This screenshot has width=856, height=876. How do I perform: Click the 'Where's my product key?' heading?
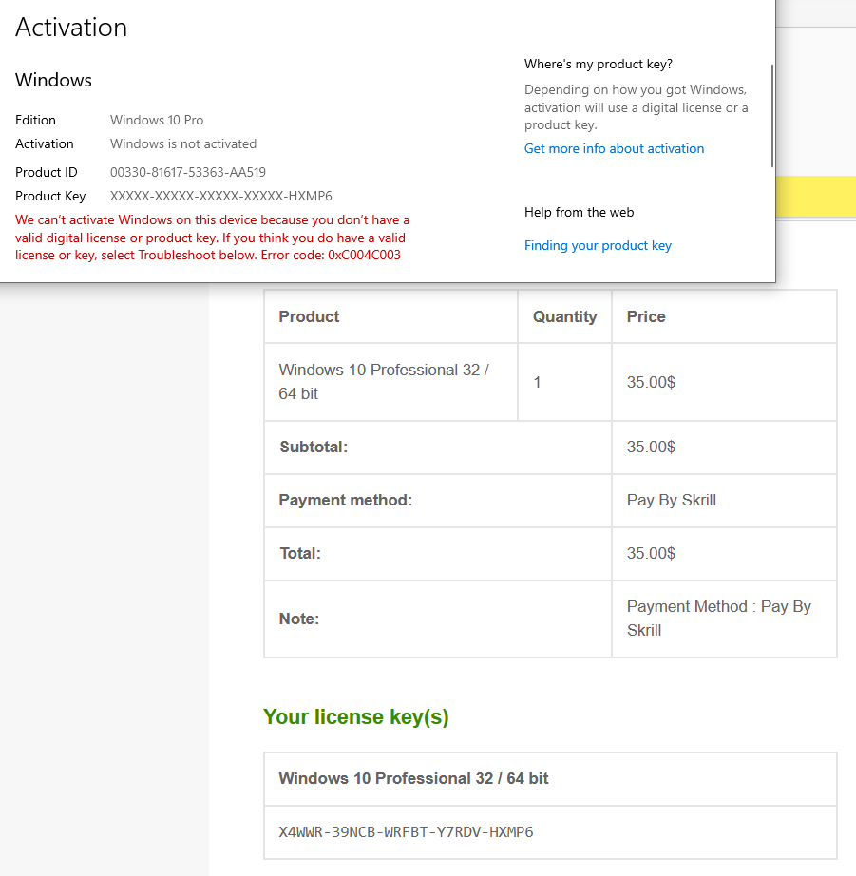[598, 64]
